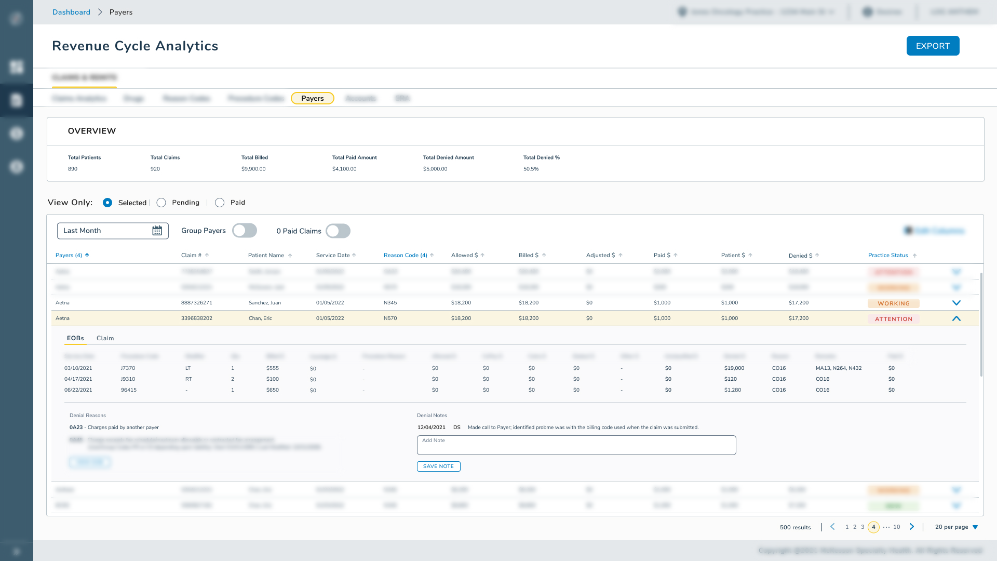Sort by Service Date column arrow
Screen dimensions: 997x561
(354, 255)
